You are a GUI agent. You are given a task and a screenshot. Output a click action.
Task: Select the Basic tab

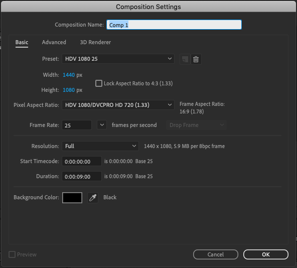22,42
